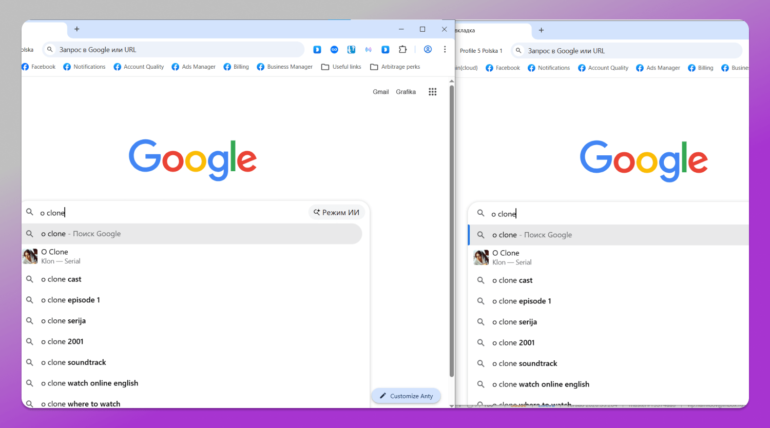This screenshot has height=428, width=770.
Task: Open Ads Manager bookmark in left window
Action: pyautogui.click(x=194, y=67)
